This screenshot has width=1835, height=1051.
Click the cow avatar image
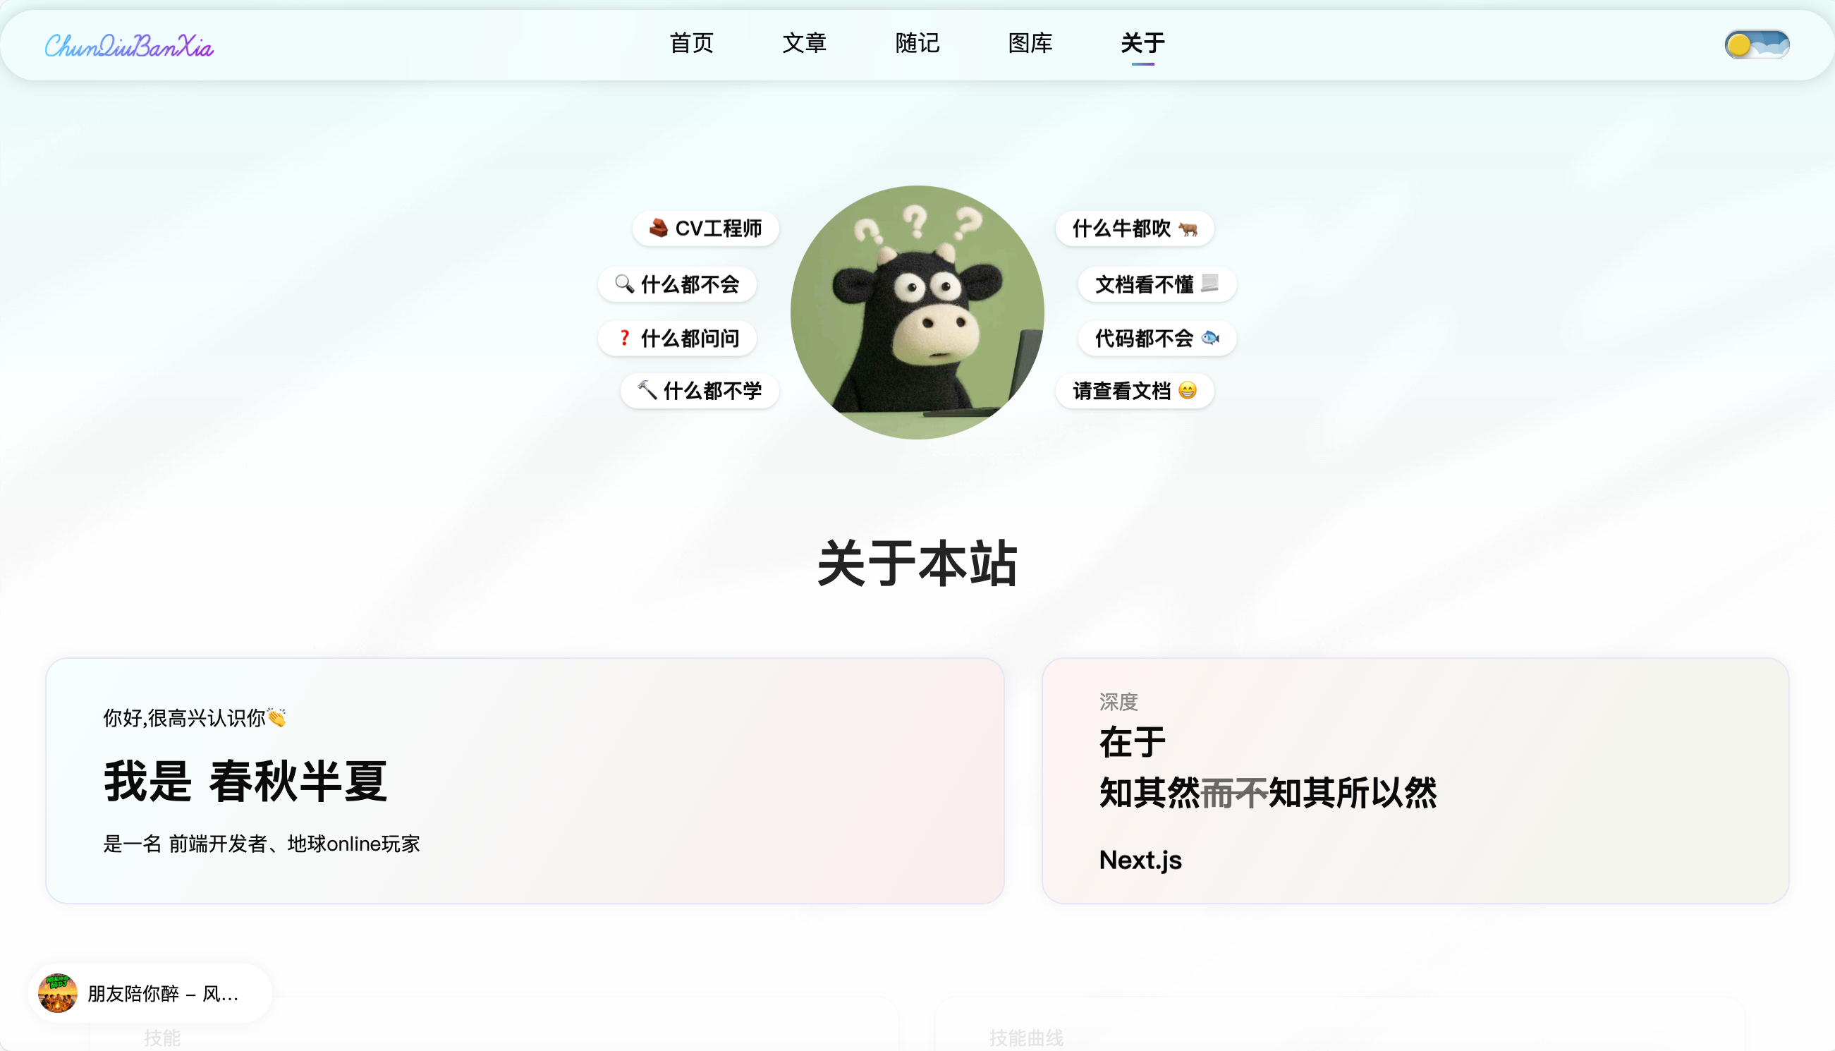click(917, 312)
